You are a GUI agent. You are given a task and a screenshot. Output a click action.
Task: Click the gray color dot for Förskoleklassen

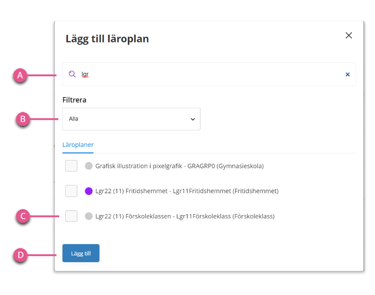(89, 216)
